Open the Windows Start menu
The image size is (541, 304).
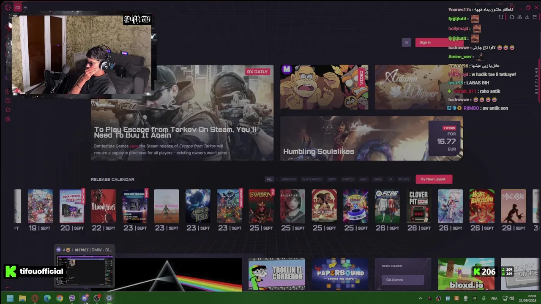point(10,299)
